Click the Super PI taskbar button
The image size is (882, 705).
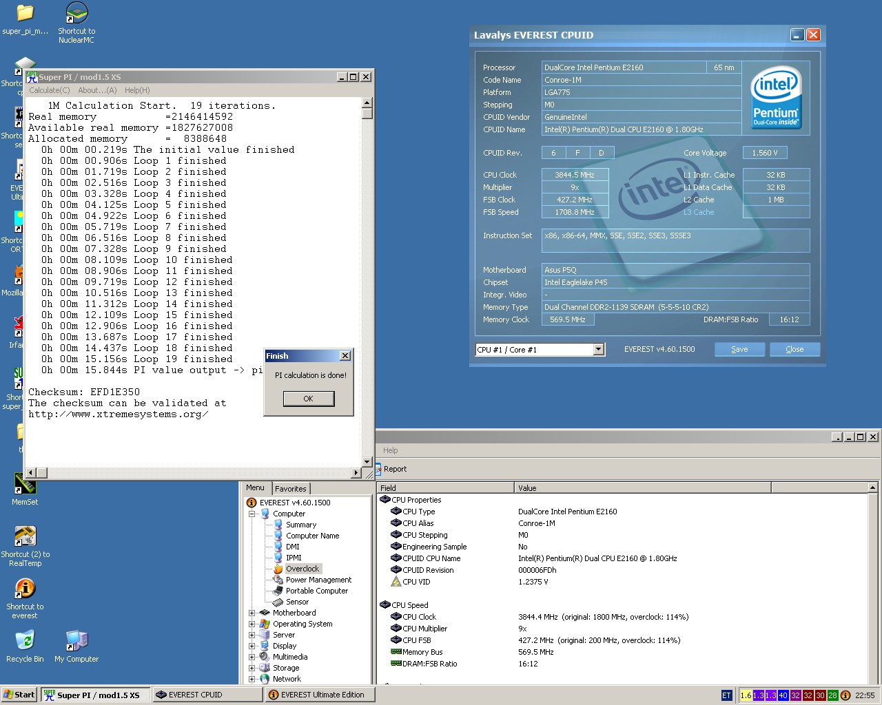[95, 695]
